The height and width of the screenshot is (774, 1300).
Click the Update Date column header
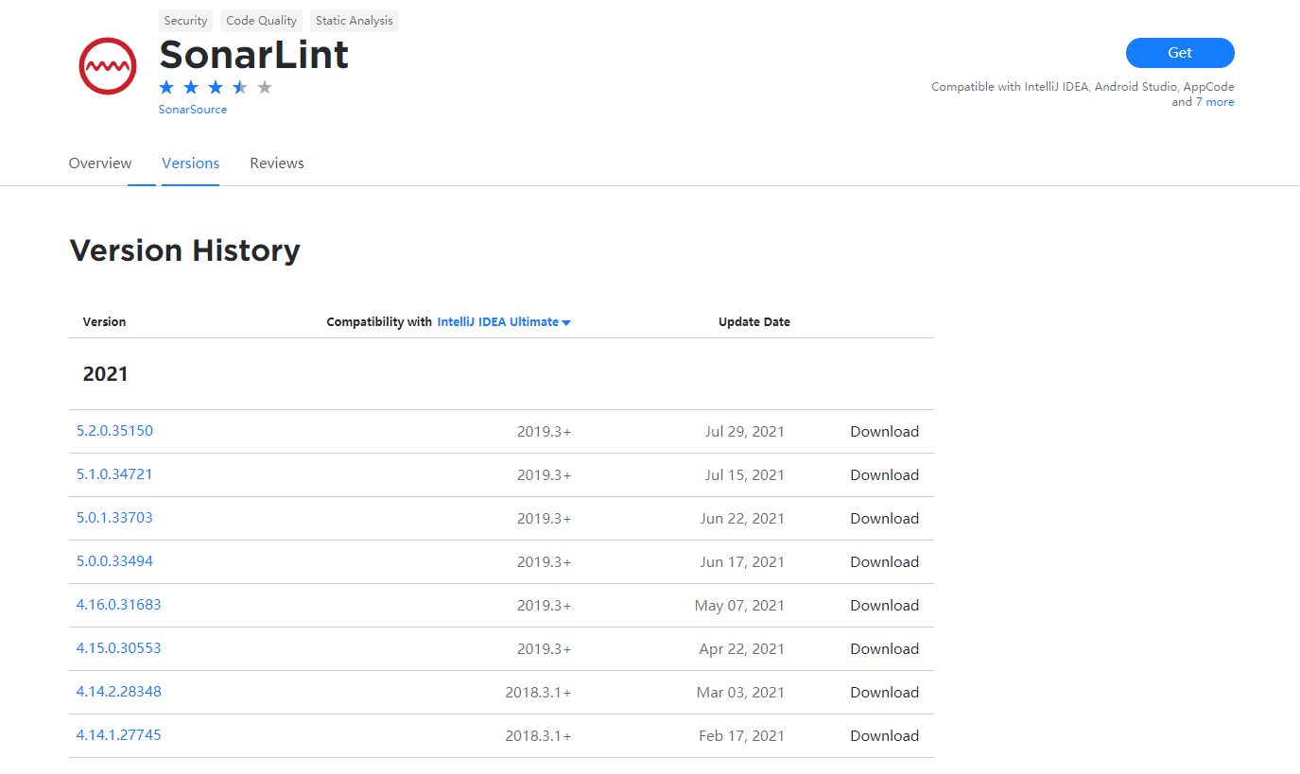(x=754, y=322)
